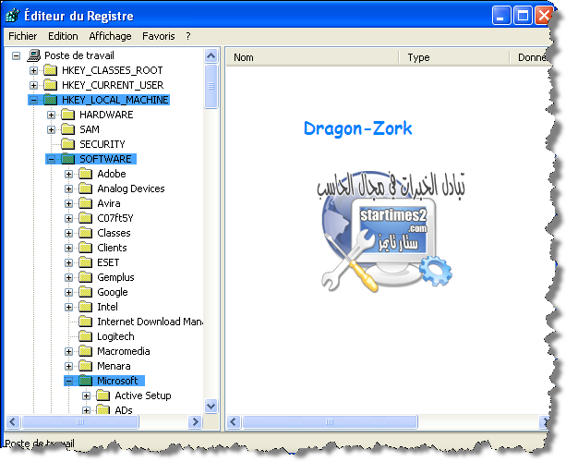This screenshot has width=566, height=462.
Task: Expand the HARDWARE key
Action: [52, 115]
